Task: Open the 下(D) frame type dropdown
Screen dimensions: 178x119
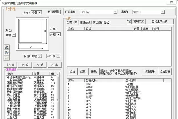Action: tap(40, 56)
